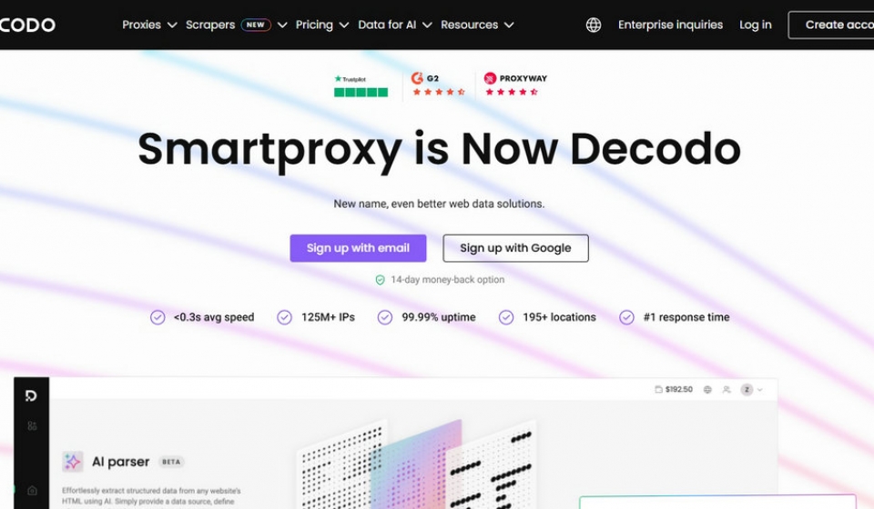Expand the Scrapers menu chevron

282,25
